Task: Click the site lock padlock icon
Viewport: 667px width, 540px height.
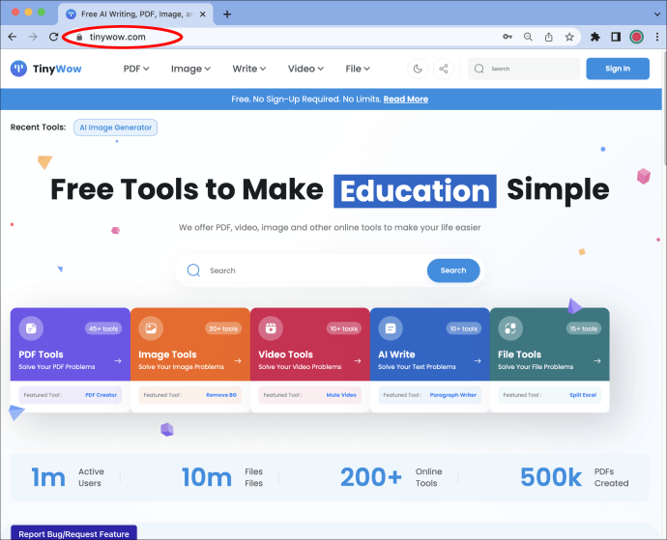Action: click(79, 37)
